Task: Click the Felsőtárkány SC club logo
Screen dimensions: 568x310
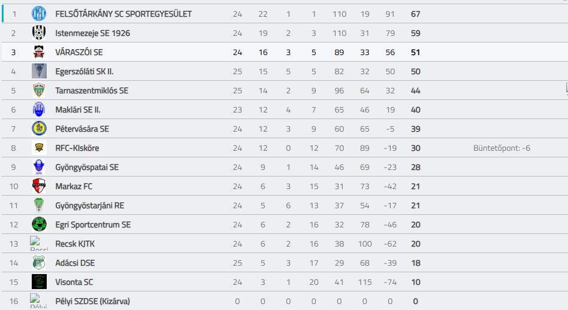Action: point(39,14)
